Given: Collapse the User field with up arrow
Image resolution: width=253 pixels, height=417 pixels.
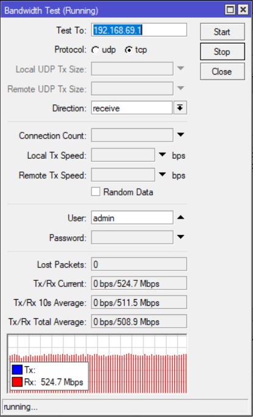Looking at the screenshot, I should click(x=180, y=217).
